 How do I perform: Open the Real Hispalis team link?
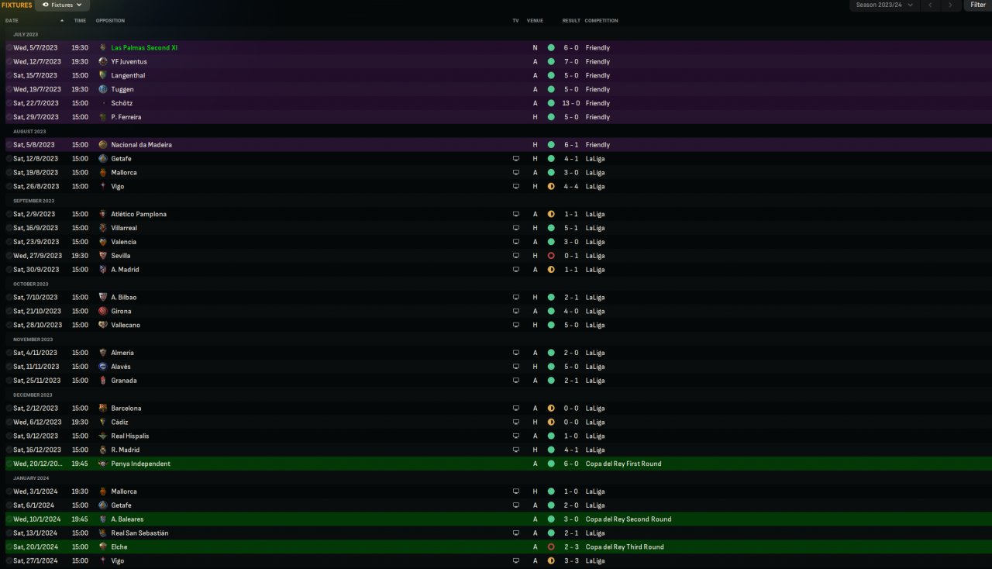(x=130, y=436)
